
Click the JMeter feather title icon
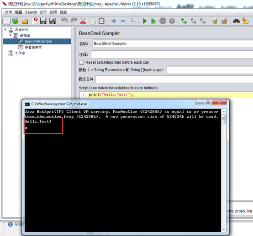click(5, 4)
